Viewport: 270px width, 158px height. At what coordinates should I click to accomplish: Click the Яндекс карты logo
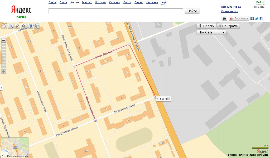pos(21,11)
